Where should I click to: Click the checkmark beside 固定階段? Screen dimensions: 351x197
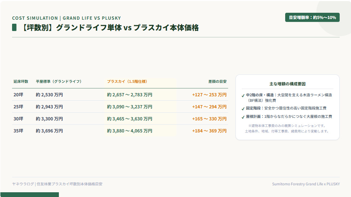coord(243,109)
